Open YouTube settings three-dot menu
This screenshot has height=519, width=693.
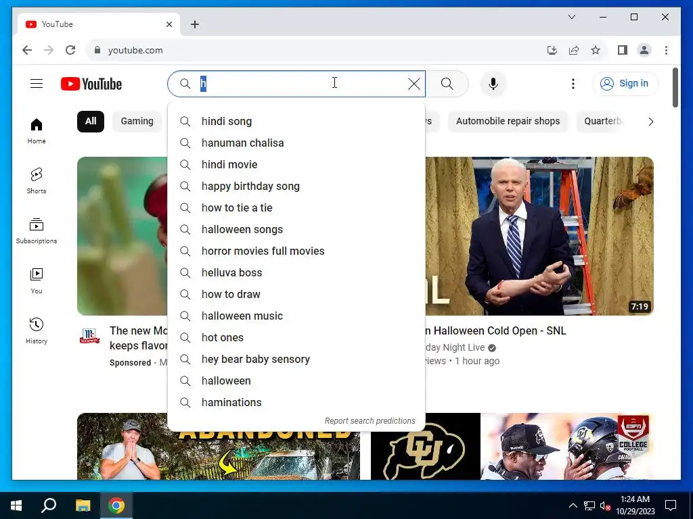pos(573,84)
